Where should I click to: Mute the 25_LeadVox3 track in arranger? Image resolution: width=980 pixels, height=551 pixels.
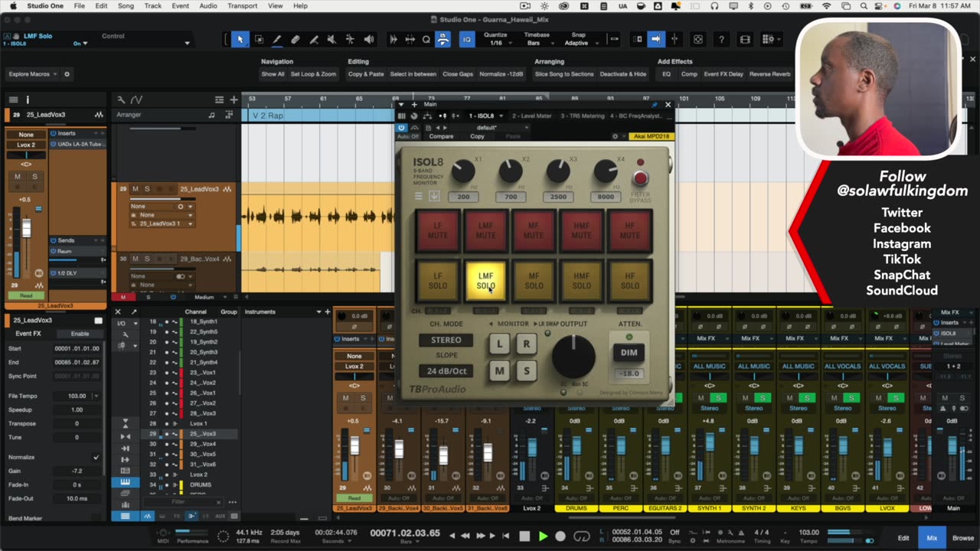[136, 189]
